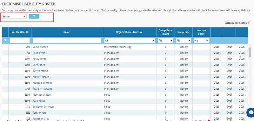Click 2018 in Terry Moore row
Viewport: 254px width, 121px height.
coord(242,112)
